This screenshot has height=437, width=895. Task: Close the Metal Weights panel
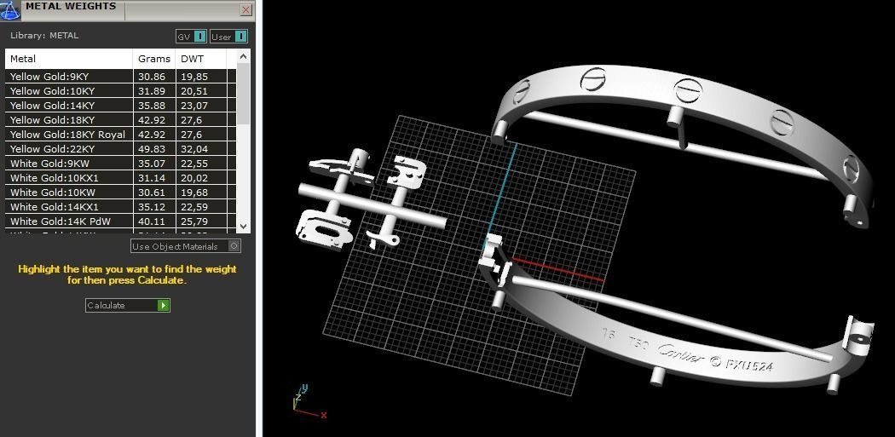coord(246,9)
